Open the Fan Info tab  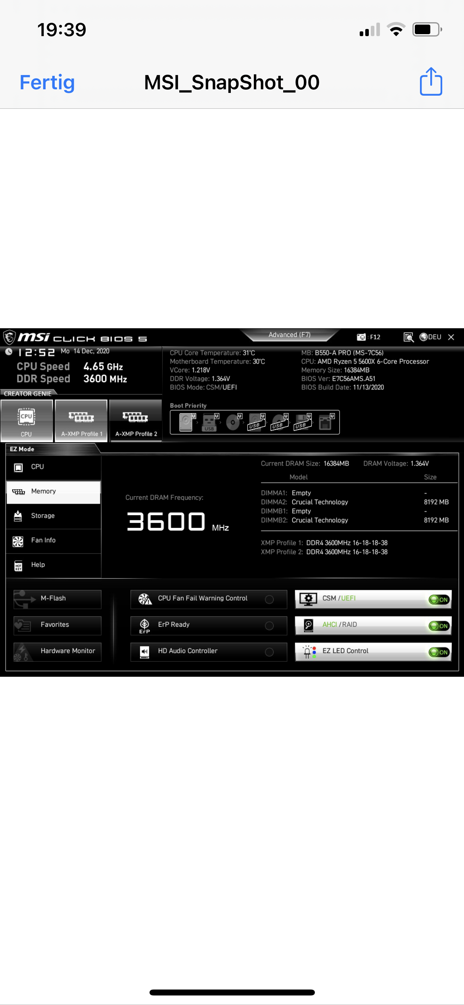pos(54,541)
